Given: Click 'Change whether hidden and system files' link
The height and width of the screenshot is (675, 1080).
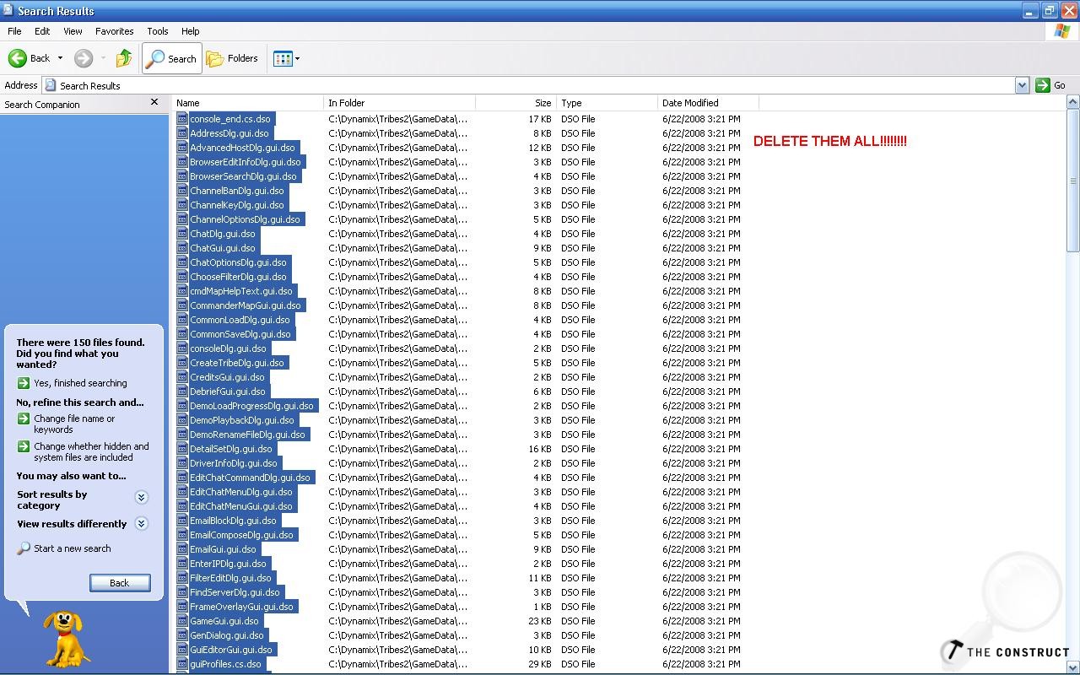Looking at the screenshot, I should coord(91,451).
